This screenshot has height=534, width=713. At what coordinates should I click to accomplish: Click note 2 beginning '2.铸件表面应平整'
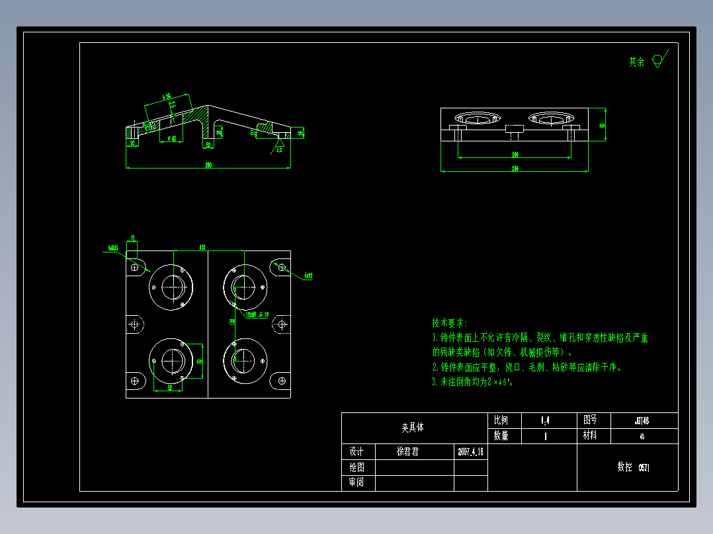click(x=526, y=367)
